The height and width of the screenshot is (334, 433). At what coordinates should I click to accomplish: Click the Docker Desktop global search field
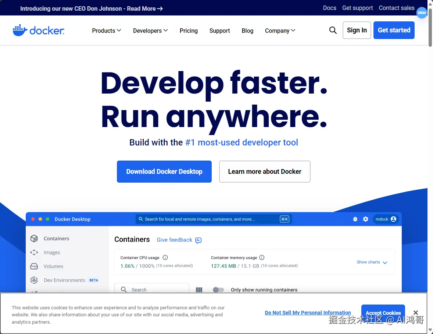click(214, 219)
